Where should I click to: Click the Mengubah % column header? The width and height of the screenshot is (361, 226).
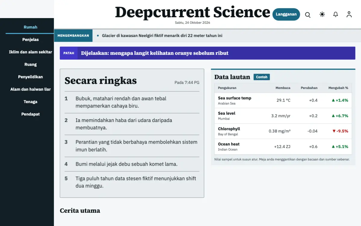(338, 88)
